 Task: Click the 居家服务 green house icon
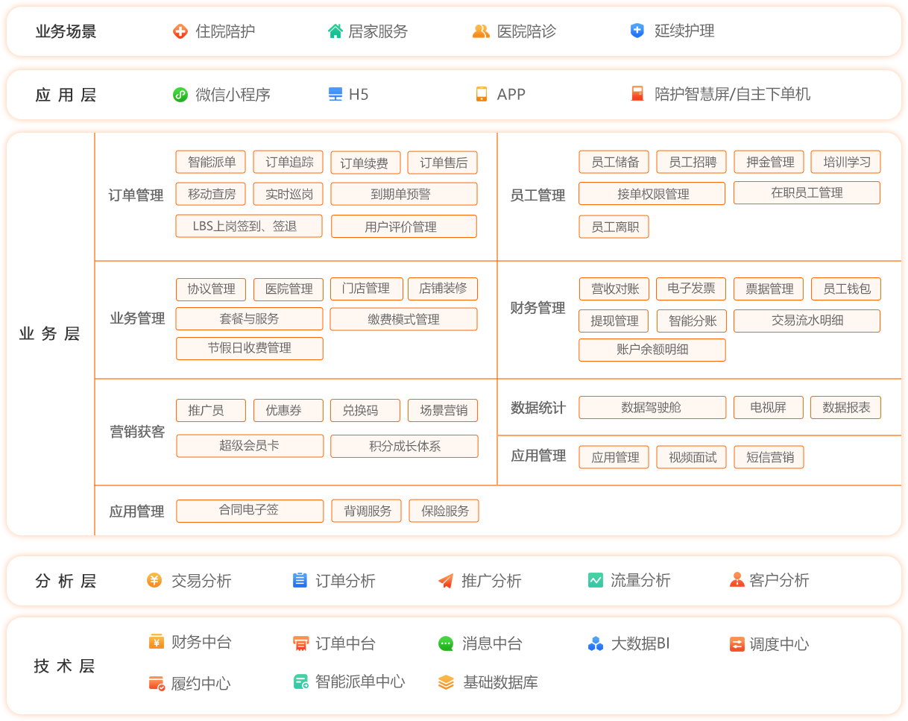[335, 31]
